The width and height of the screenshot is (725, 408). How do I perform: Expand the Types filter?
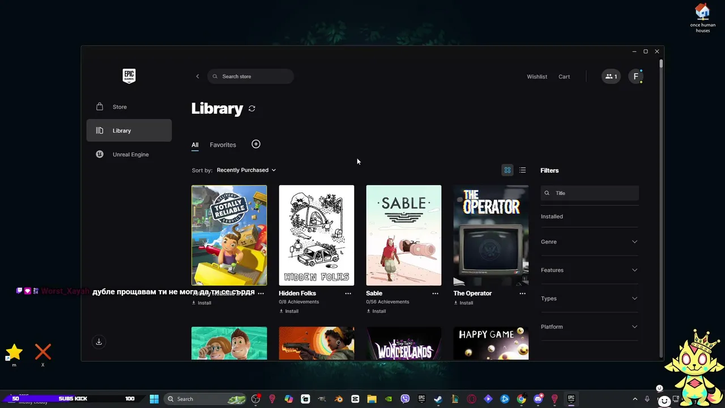[590, 299]
